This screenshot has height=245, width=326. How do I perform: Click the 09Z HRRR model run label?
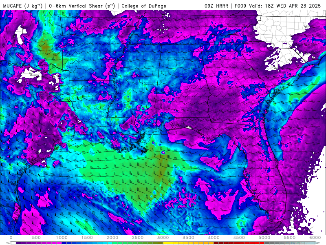point(216,6)
